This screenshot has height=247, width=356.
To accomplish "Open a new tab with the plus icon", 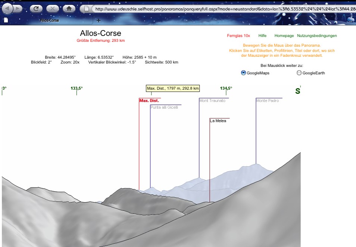I will pyautogui.click(x=99, y=20).
